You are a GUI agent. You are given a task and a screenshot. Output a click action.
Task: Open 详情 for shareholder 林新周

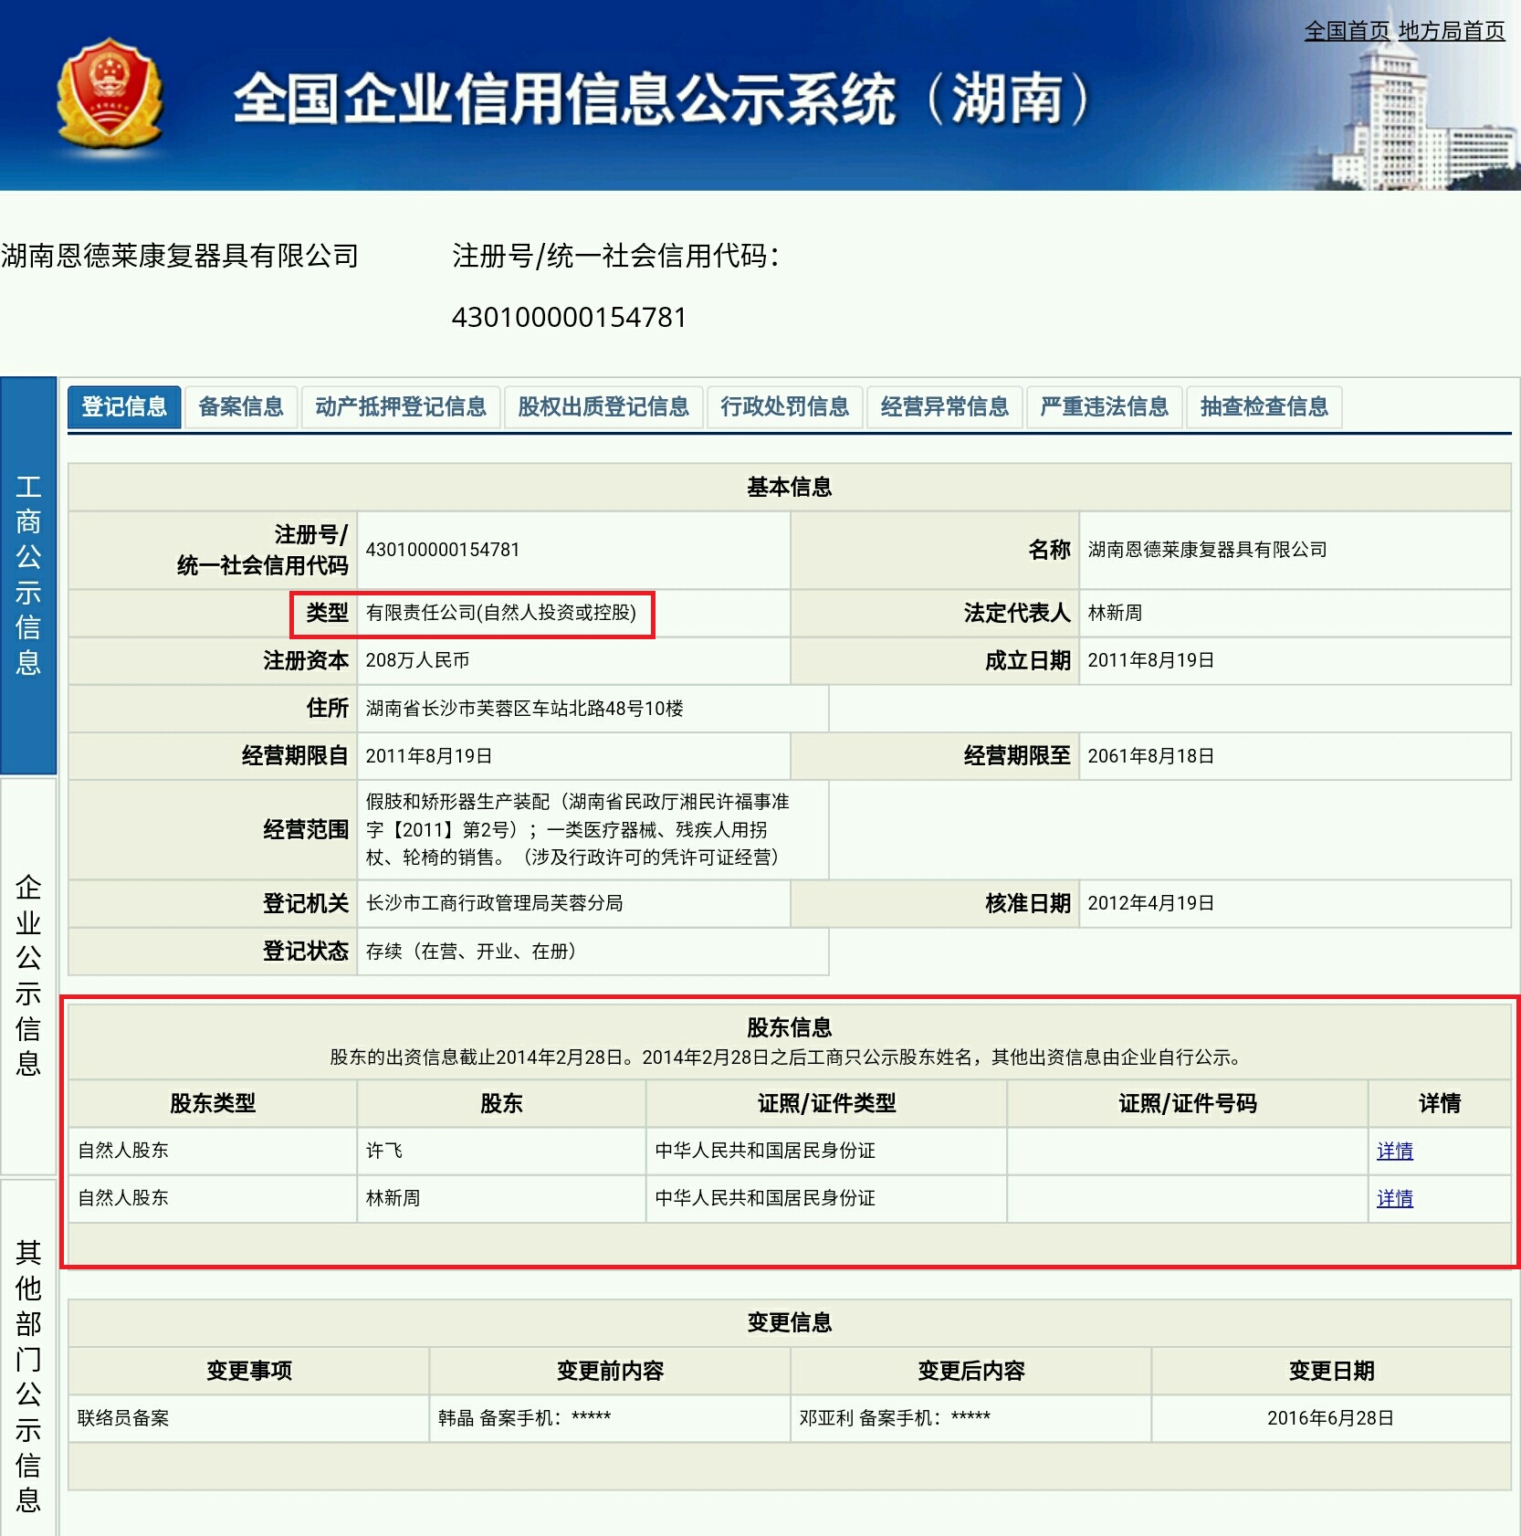click(1396, 1199)
